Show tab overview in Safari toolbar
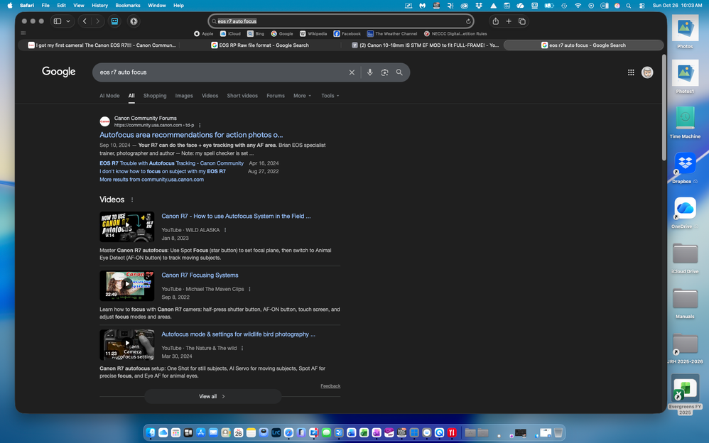 click(x=522, y=21)
